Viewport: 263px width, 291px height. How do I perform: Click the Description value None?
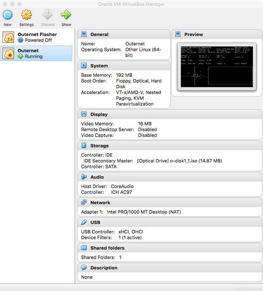coord(87,277)
